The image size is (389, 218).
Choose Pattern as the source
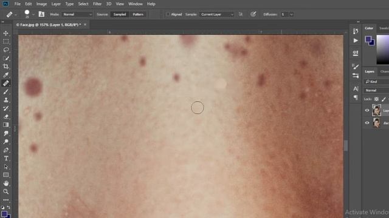[138, 15]
